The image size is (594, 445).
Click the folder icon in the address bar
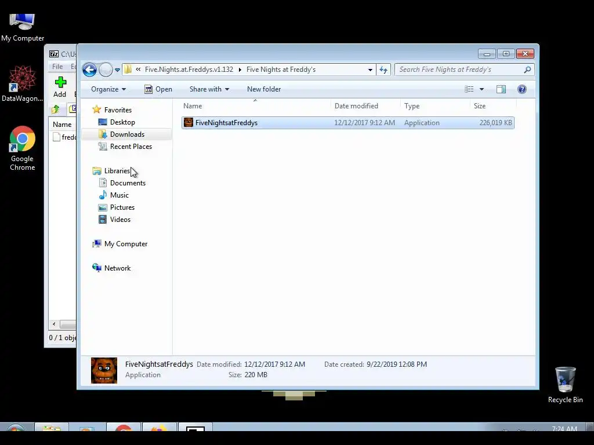tap(128, 70)
